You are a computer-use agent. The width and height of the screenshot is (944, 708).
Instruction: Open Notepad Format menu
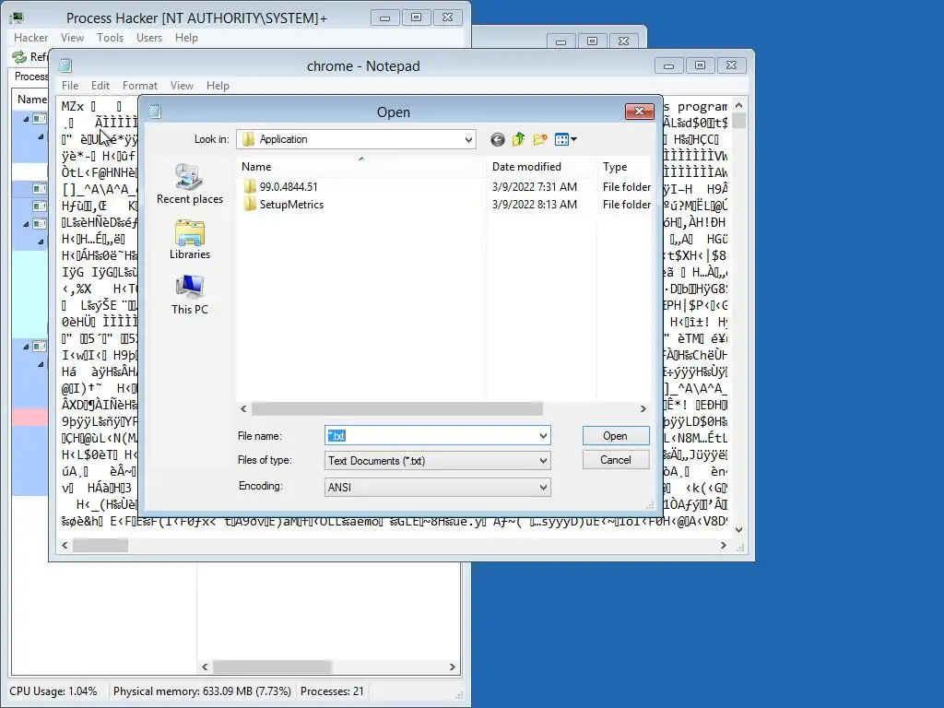tap(140, 86)
